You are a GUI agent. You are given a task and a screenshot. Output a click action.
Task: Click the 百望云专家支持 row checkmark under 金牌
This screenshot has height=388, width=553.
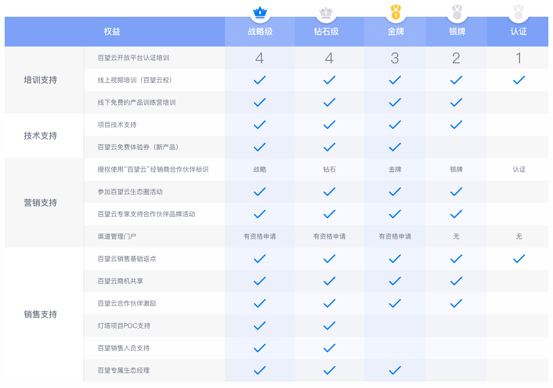[395, 214]
